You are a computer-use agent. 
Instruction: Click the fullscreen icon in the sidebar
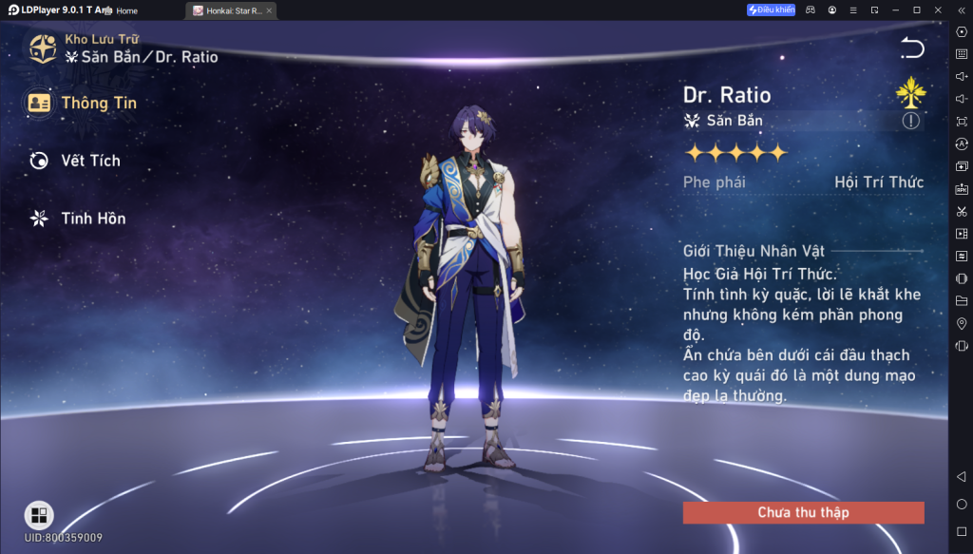pyautogui.click(x=962, y=122)
